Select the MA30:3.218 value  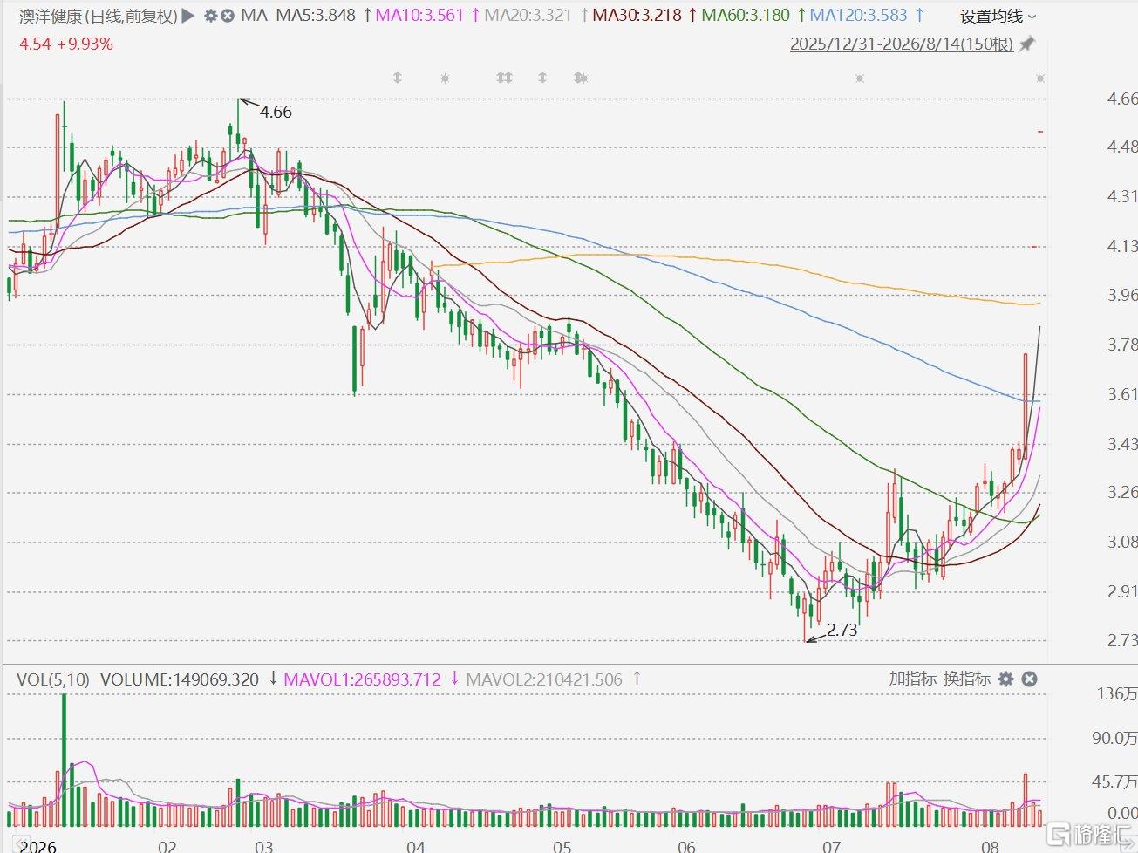point(637,16)
